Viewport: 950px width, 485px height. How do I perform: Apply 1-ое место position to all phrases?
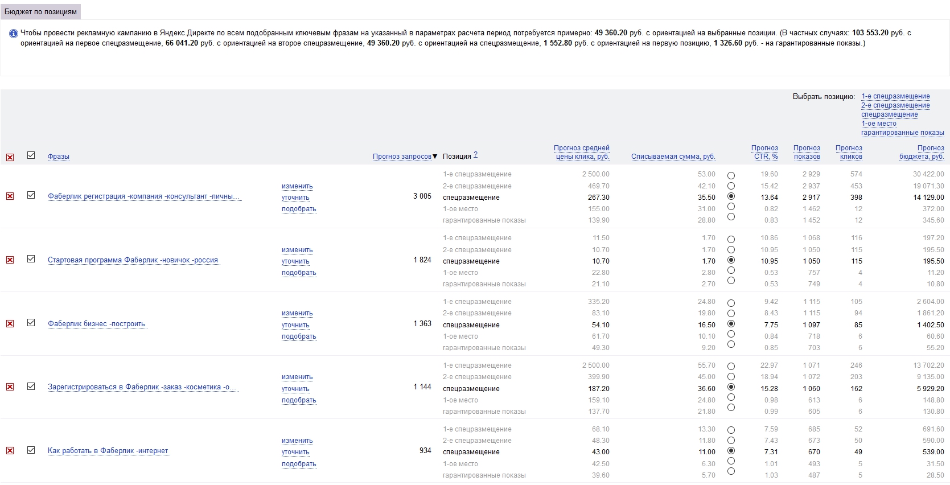879,124
